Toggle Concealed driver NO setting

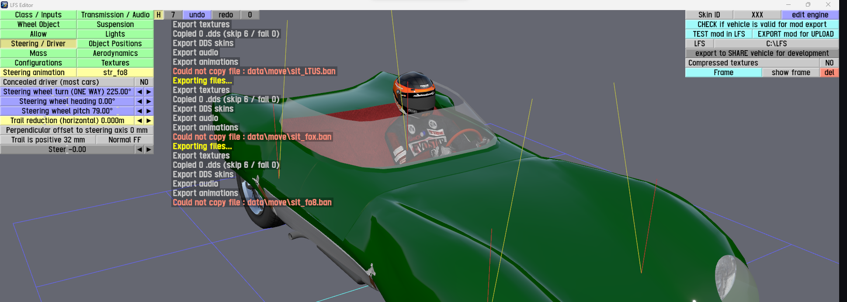pyautogui.click(x=144, y=82)
